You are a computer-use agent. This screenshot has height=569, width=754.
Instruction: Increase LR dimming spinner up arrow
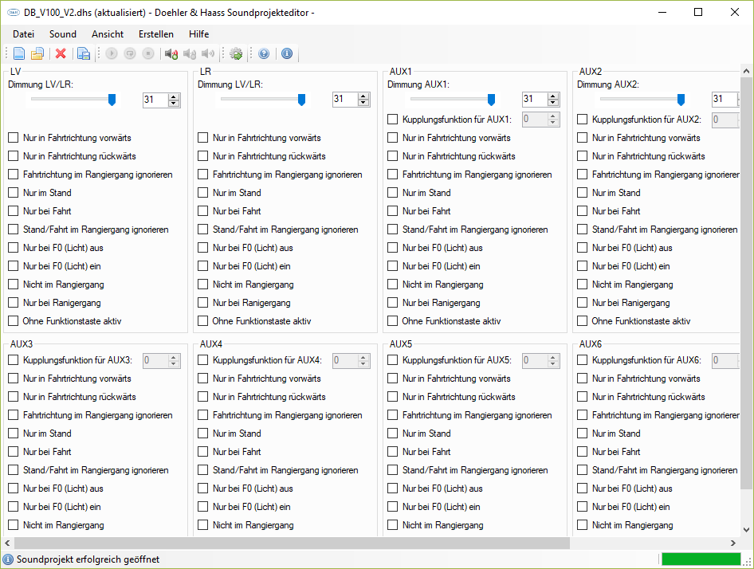pyautogui.click(x=363, y=96)
